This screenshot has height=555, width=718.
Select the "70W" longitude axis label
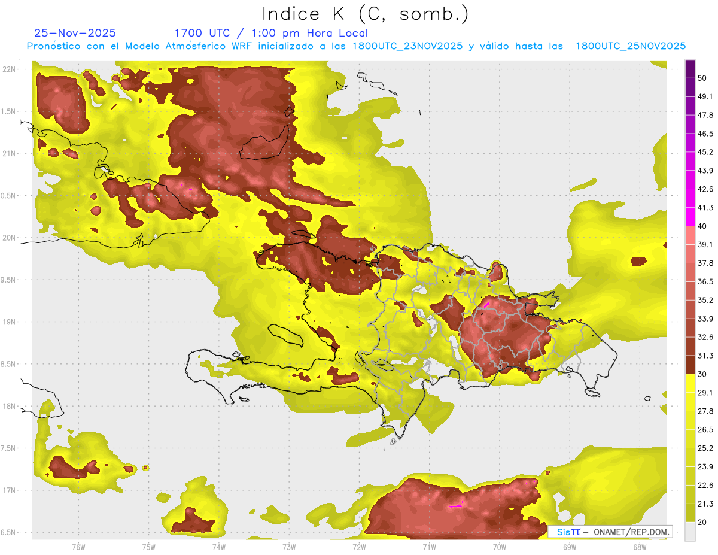click(x=500, y=547)
